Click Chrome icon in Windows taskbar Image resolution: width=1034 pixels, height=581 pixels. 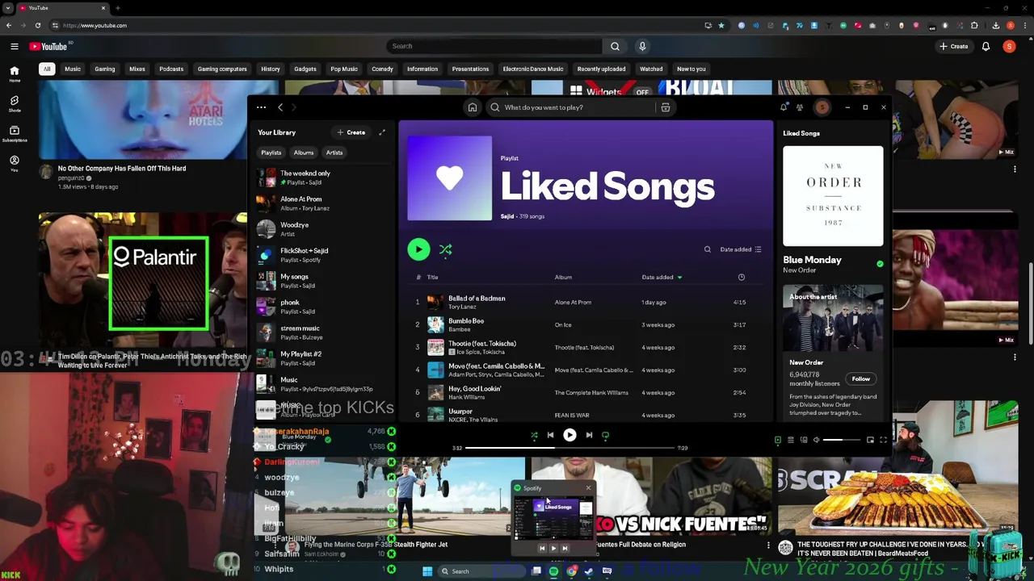coord(571,571)
